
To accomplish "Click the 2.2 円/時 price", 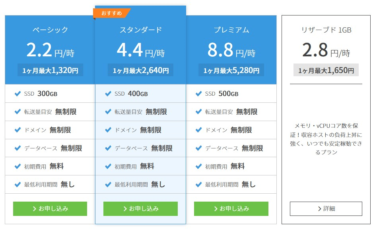I will click(50, 50).
